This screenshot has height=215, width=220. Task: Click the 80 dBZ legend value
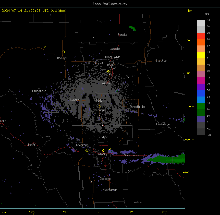208,20
